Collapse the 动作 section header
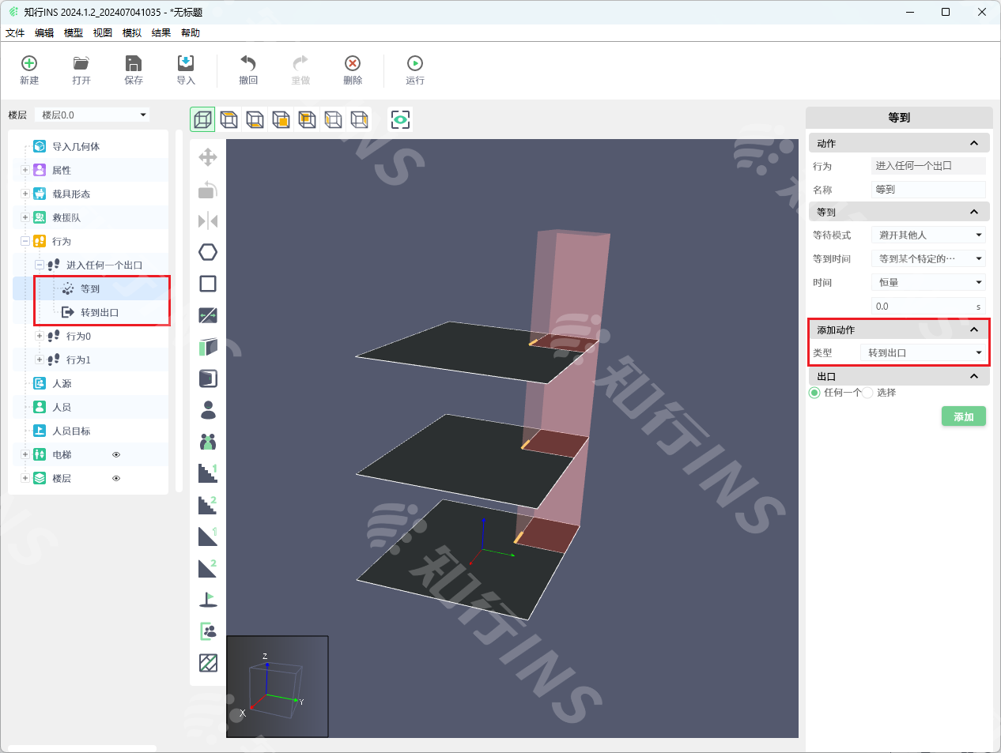The width and height of the screenshot is (1001, 753). (x=900, y=143)
